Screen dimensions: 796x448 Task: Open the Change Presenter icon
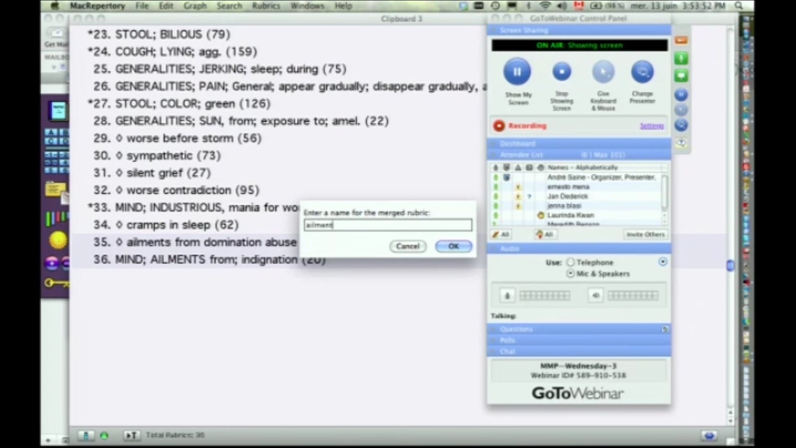click(642, 72)
